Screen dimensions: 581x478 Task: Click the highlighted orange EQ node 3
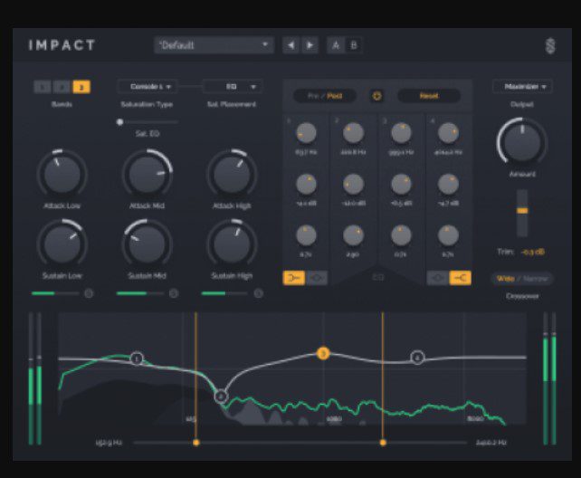pos(323,353)
